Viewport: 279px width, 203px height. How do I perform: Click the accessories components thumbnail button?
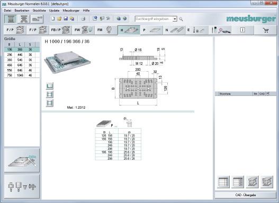point(22,186)
